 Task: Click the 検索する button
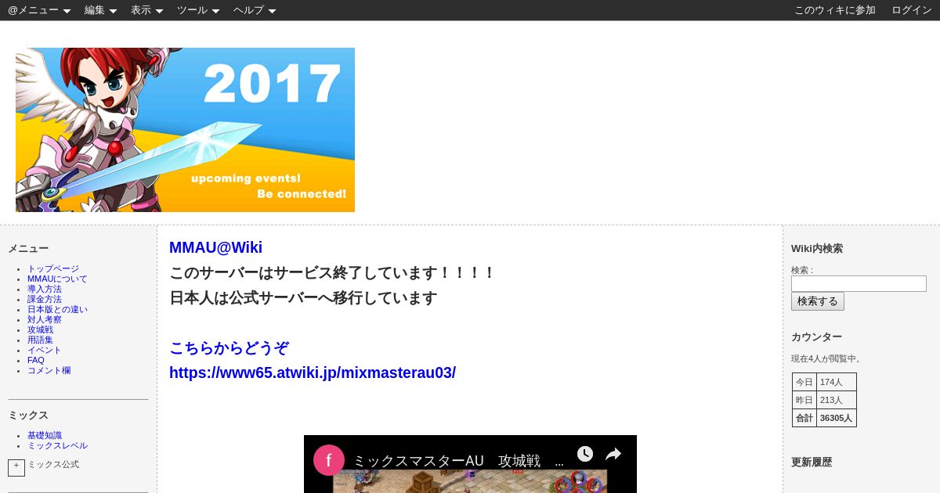click(818, 301)
